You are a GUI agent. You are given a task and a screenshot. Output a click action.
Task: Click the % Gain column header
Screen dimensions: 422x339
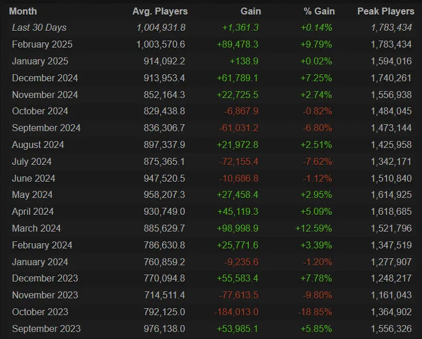(x=319, y=11)
